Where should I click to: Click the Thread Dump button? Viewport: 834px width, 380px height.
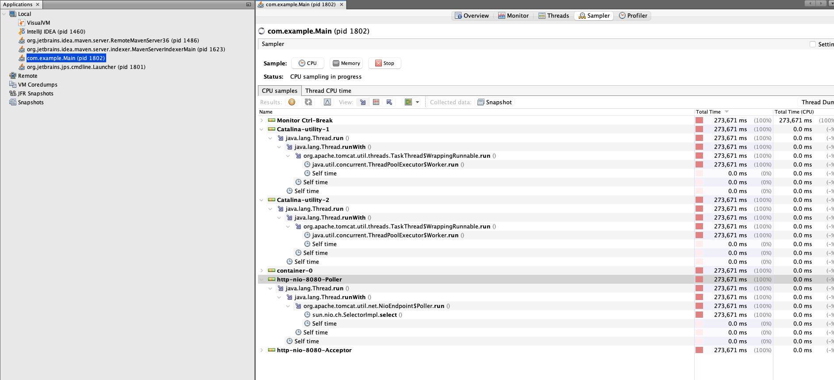pos(817,102)
